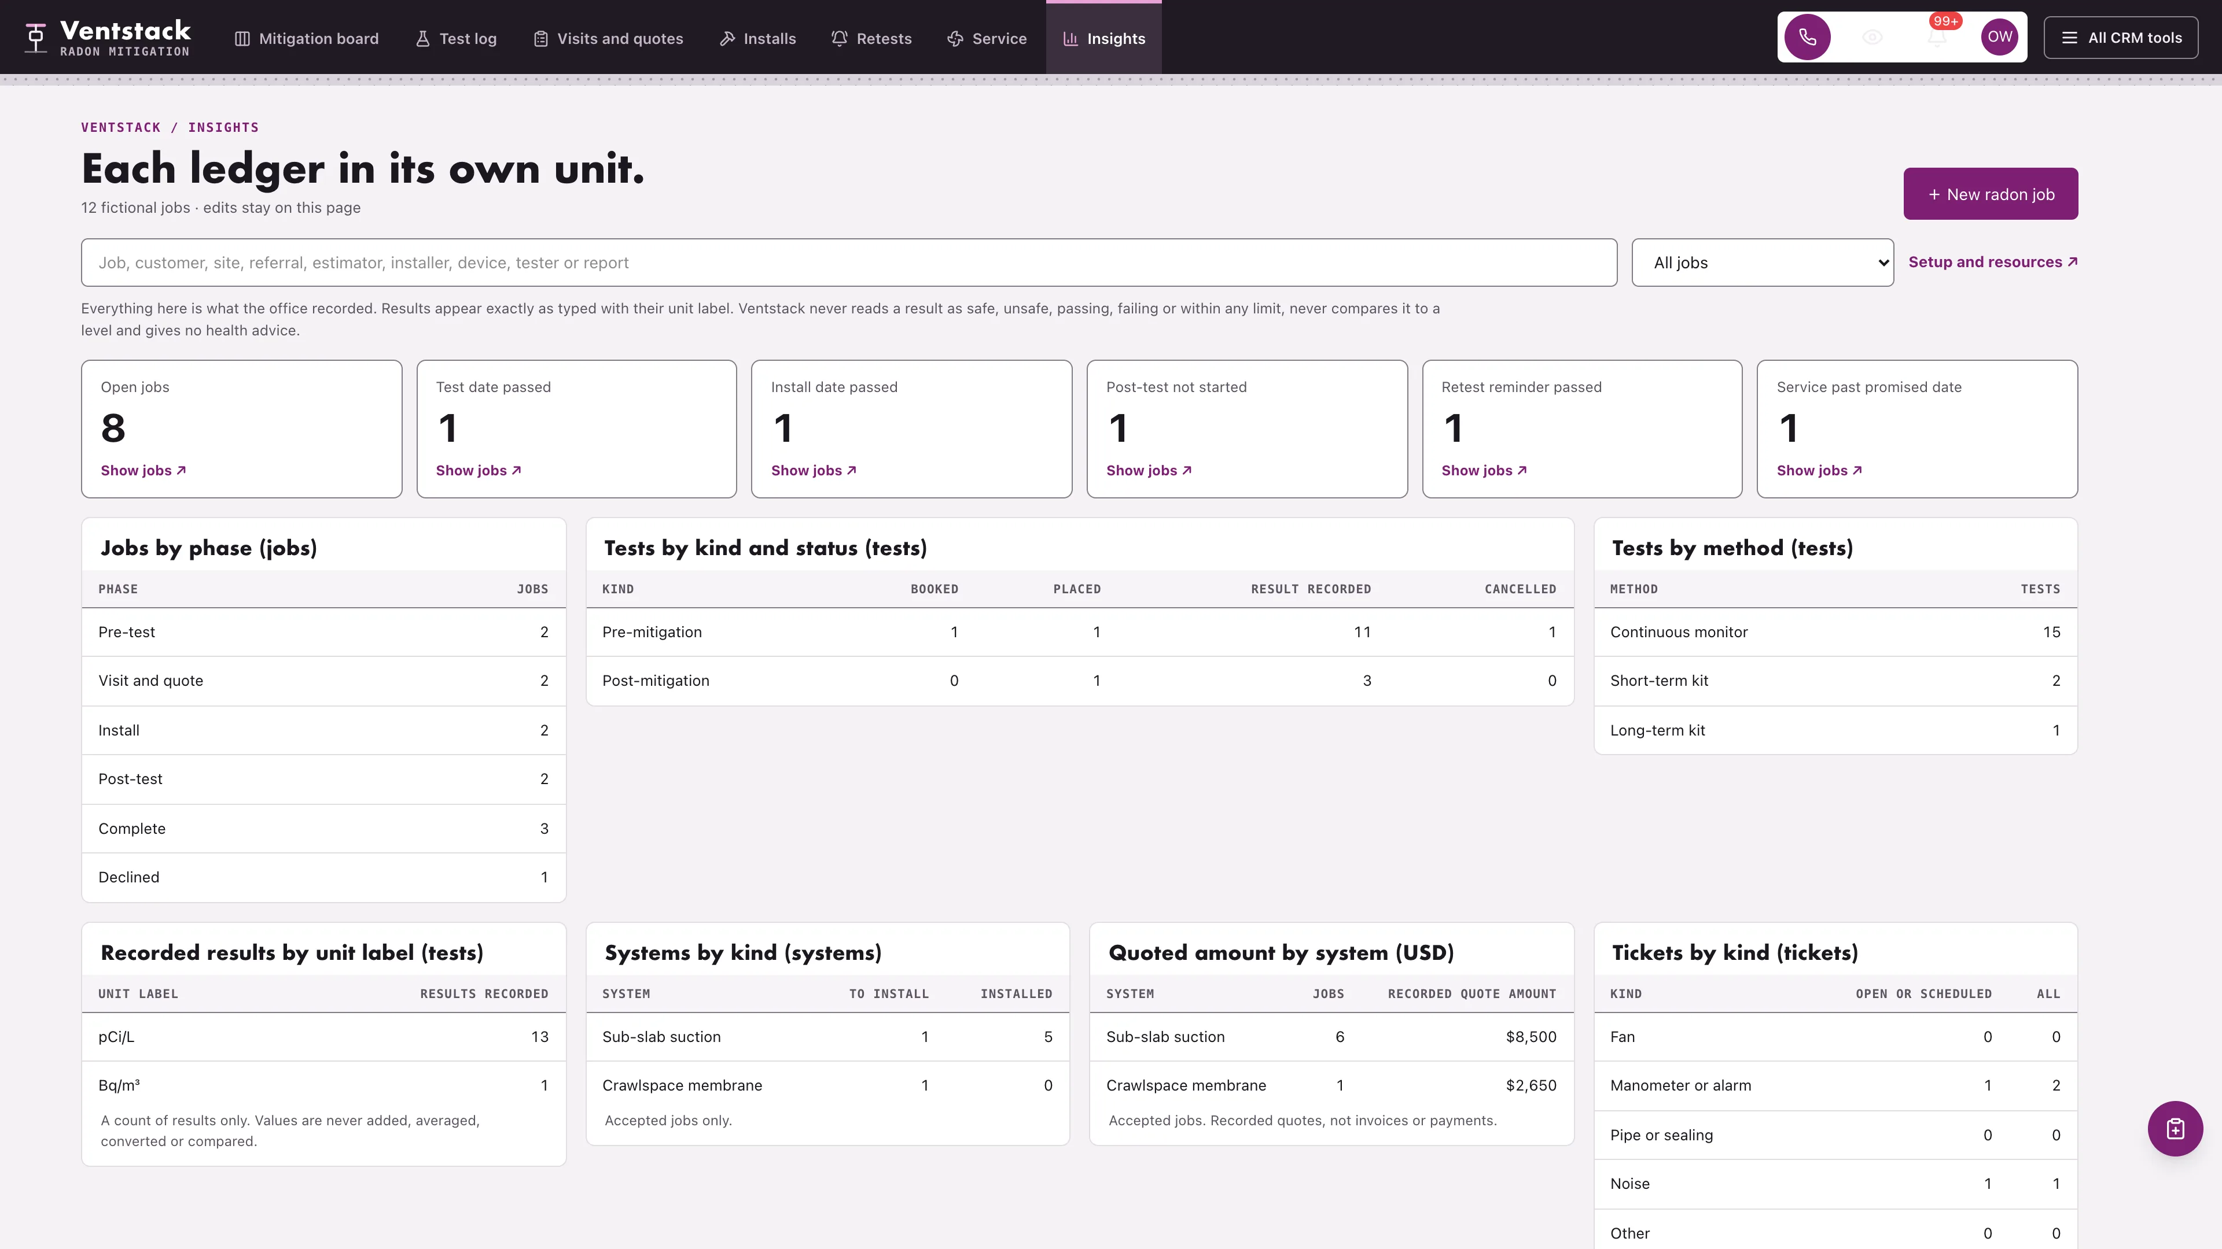2222x1249 pixels.
Task: Click the INSIGHTS breadcrumb
Action: [223, 128]
